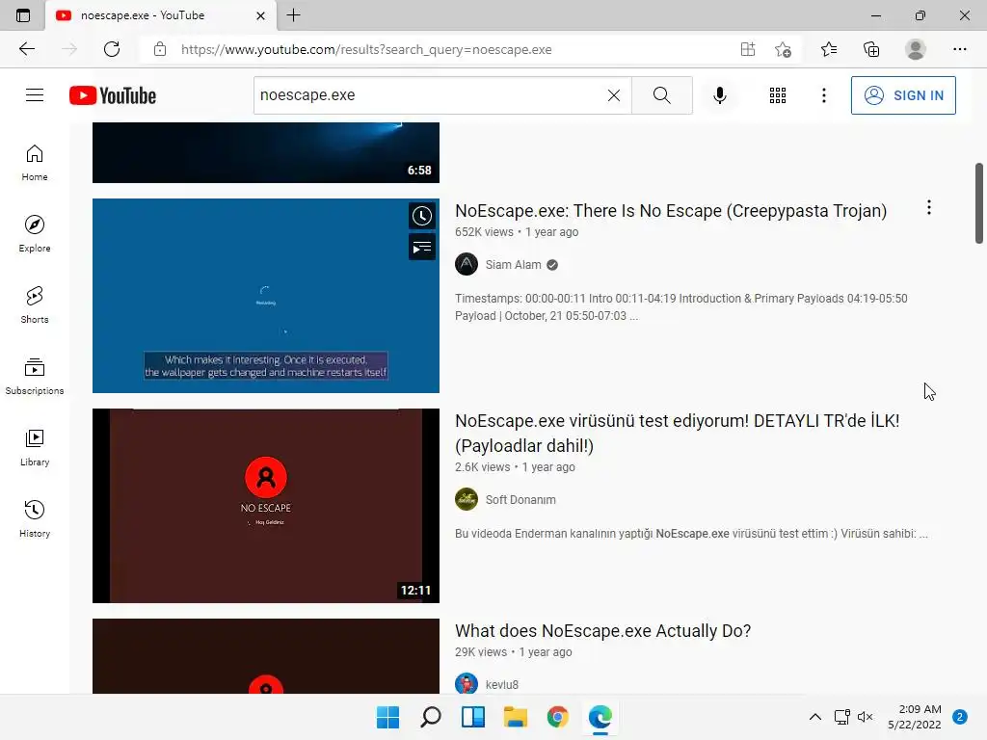Image resolution: width=987 pixels, height=740 pixels.
Task: Launch Google Chrome from the taskbar
Action: 558,717
